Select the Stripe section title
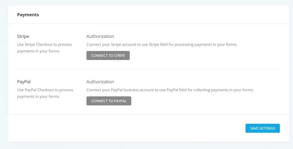The image size is (293, 149). tap(23, 36)
